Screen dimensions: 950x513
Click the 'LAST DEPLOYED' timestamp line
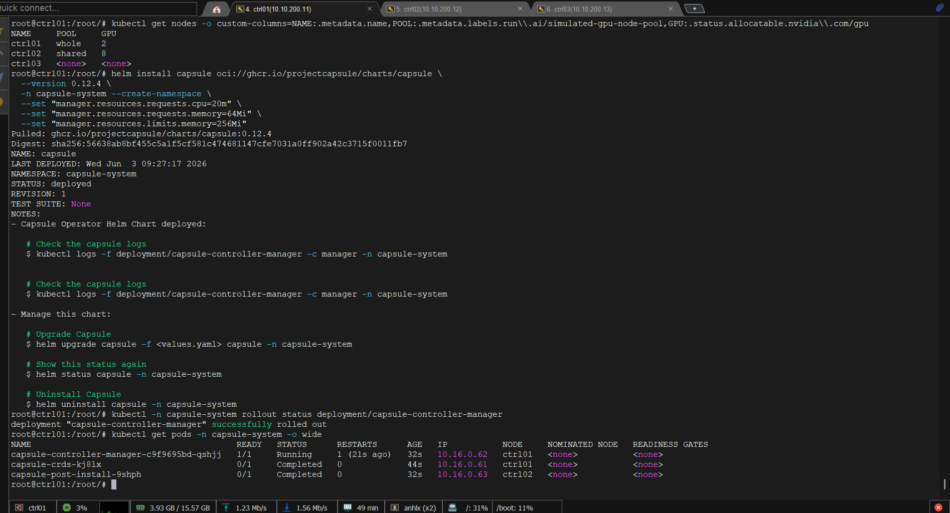pos(109,164)
